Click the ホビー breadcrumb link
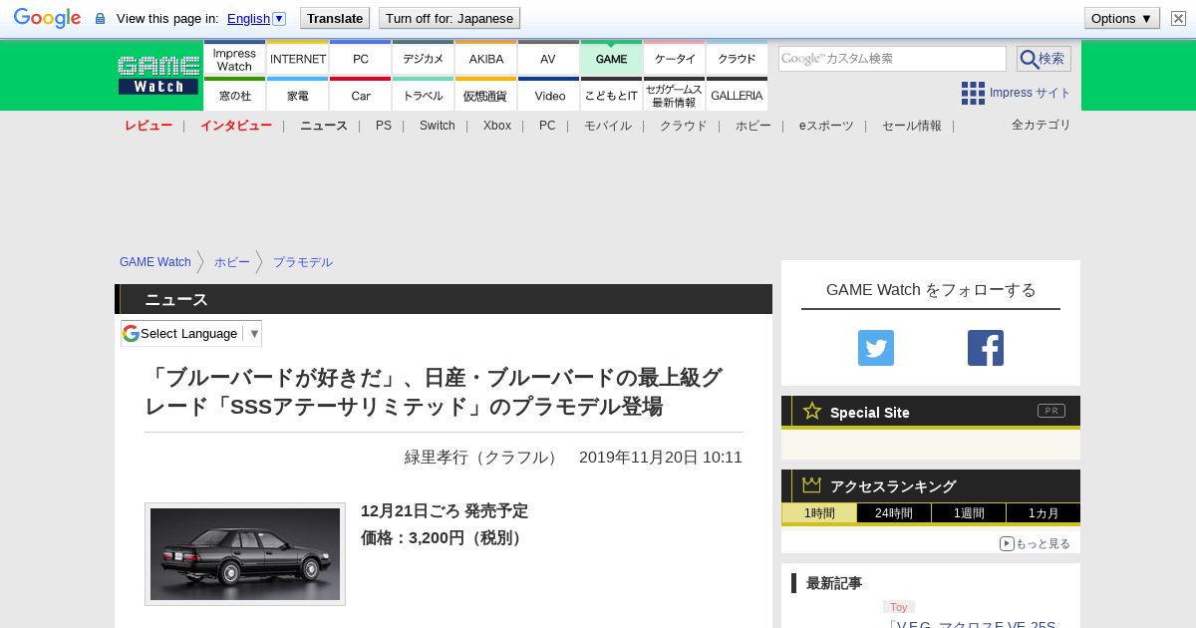Viewport: 1196px width, 628px height. pos(232,262)
